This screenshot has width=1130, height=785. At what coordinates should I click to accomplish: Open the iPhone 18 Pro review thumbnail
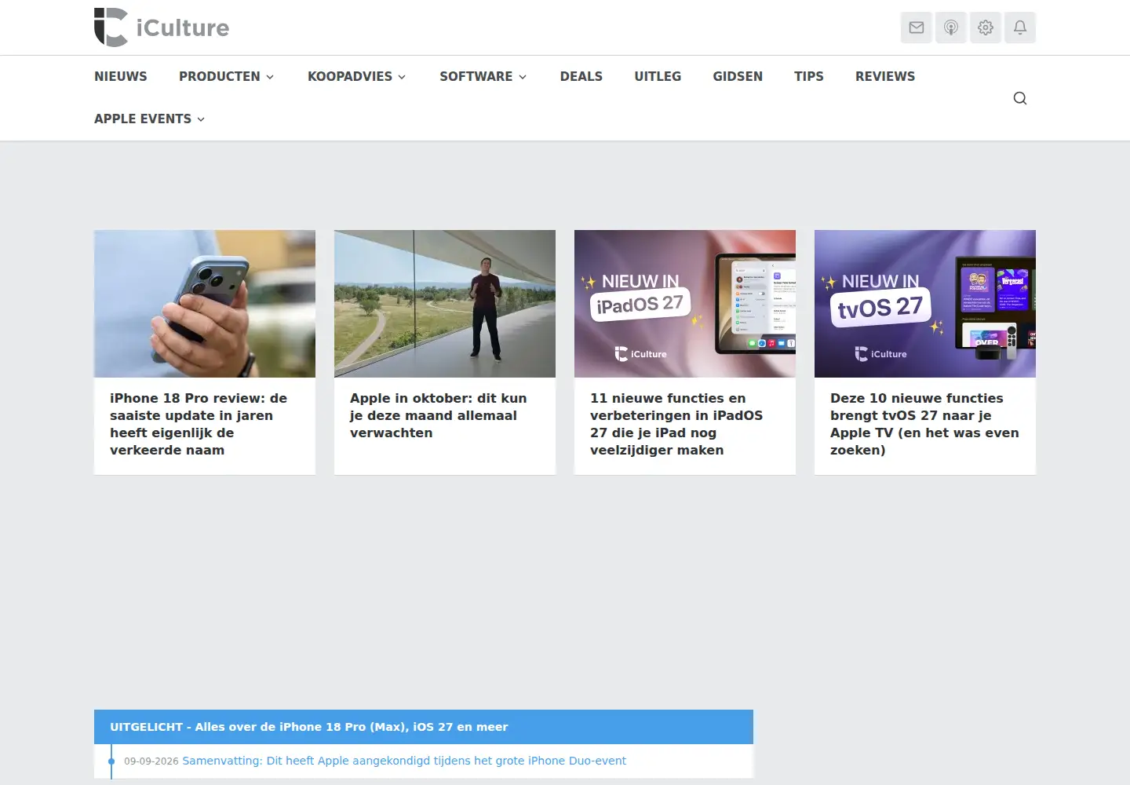[x=205, y=304]
